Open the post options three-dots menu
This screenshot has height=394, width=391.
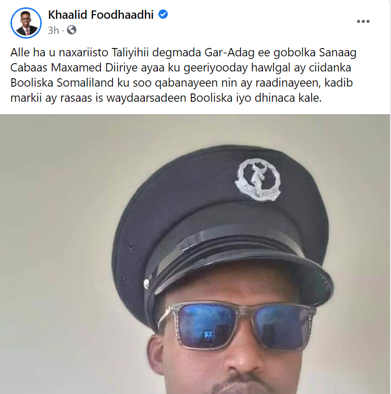(x=363, y=21)
